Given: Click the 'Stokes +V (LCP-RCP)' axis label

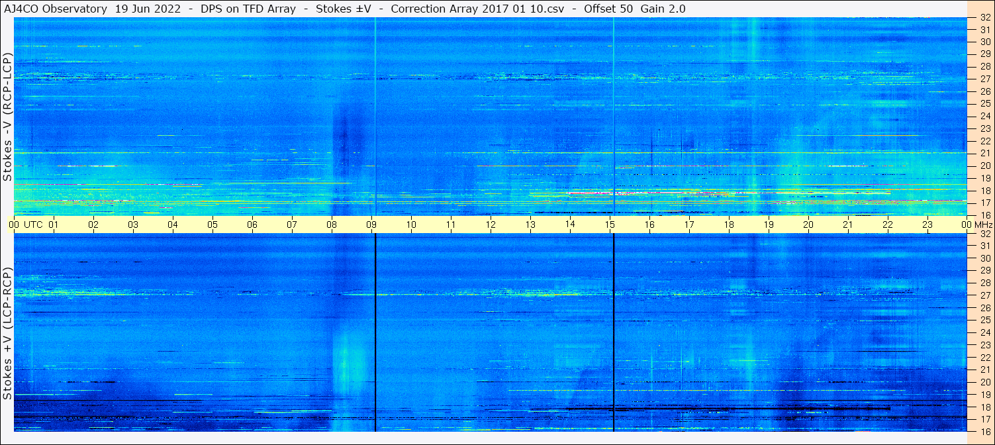Looking at the screenshot, I should coord(8,334).
